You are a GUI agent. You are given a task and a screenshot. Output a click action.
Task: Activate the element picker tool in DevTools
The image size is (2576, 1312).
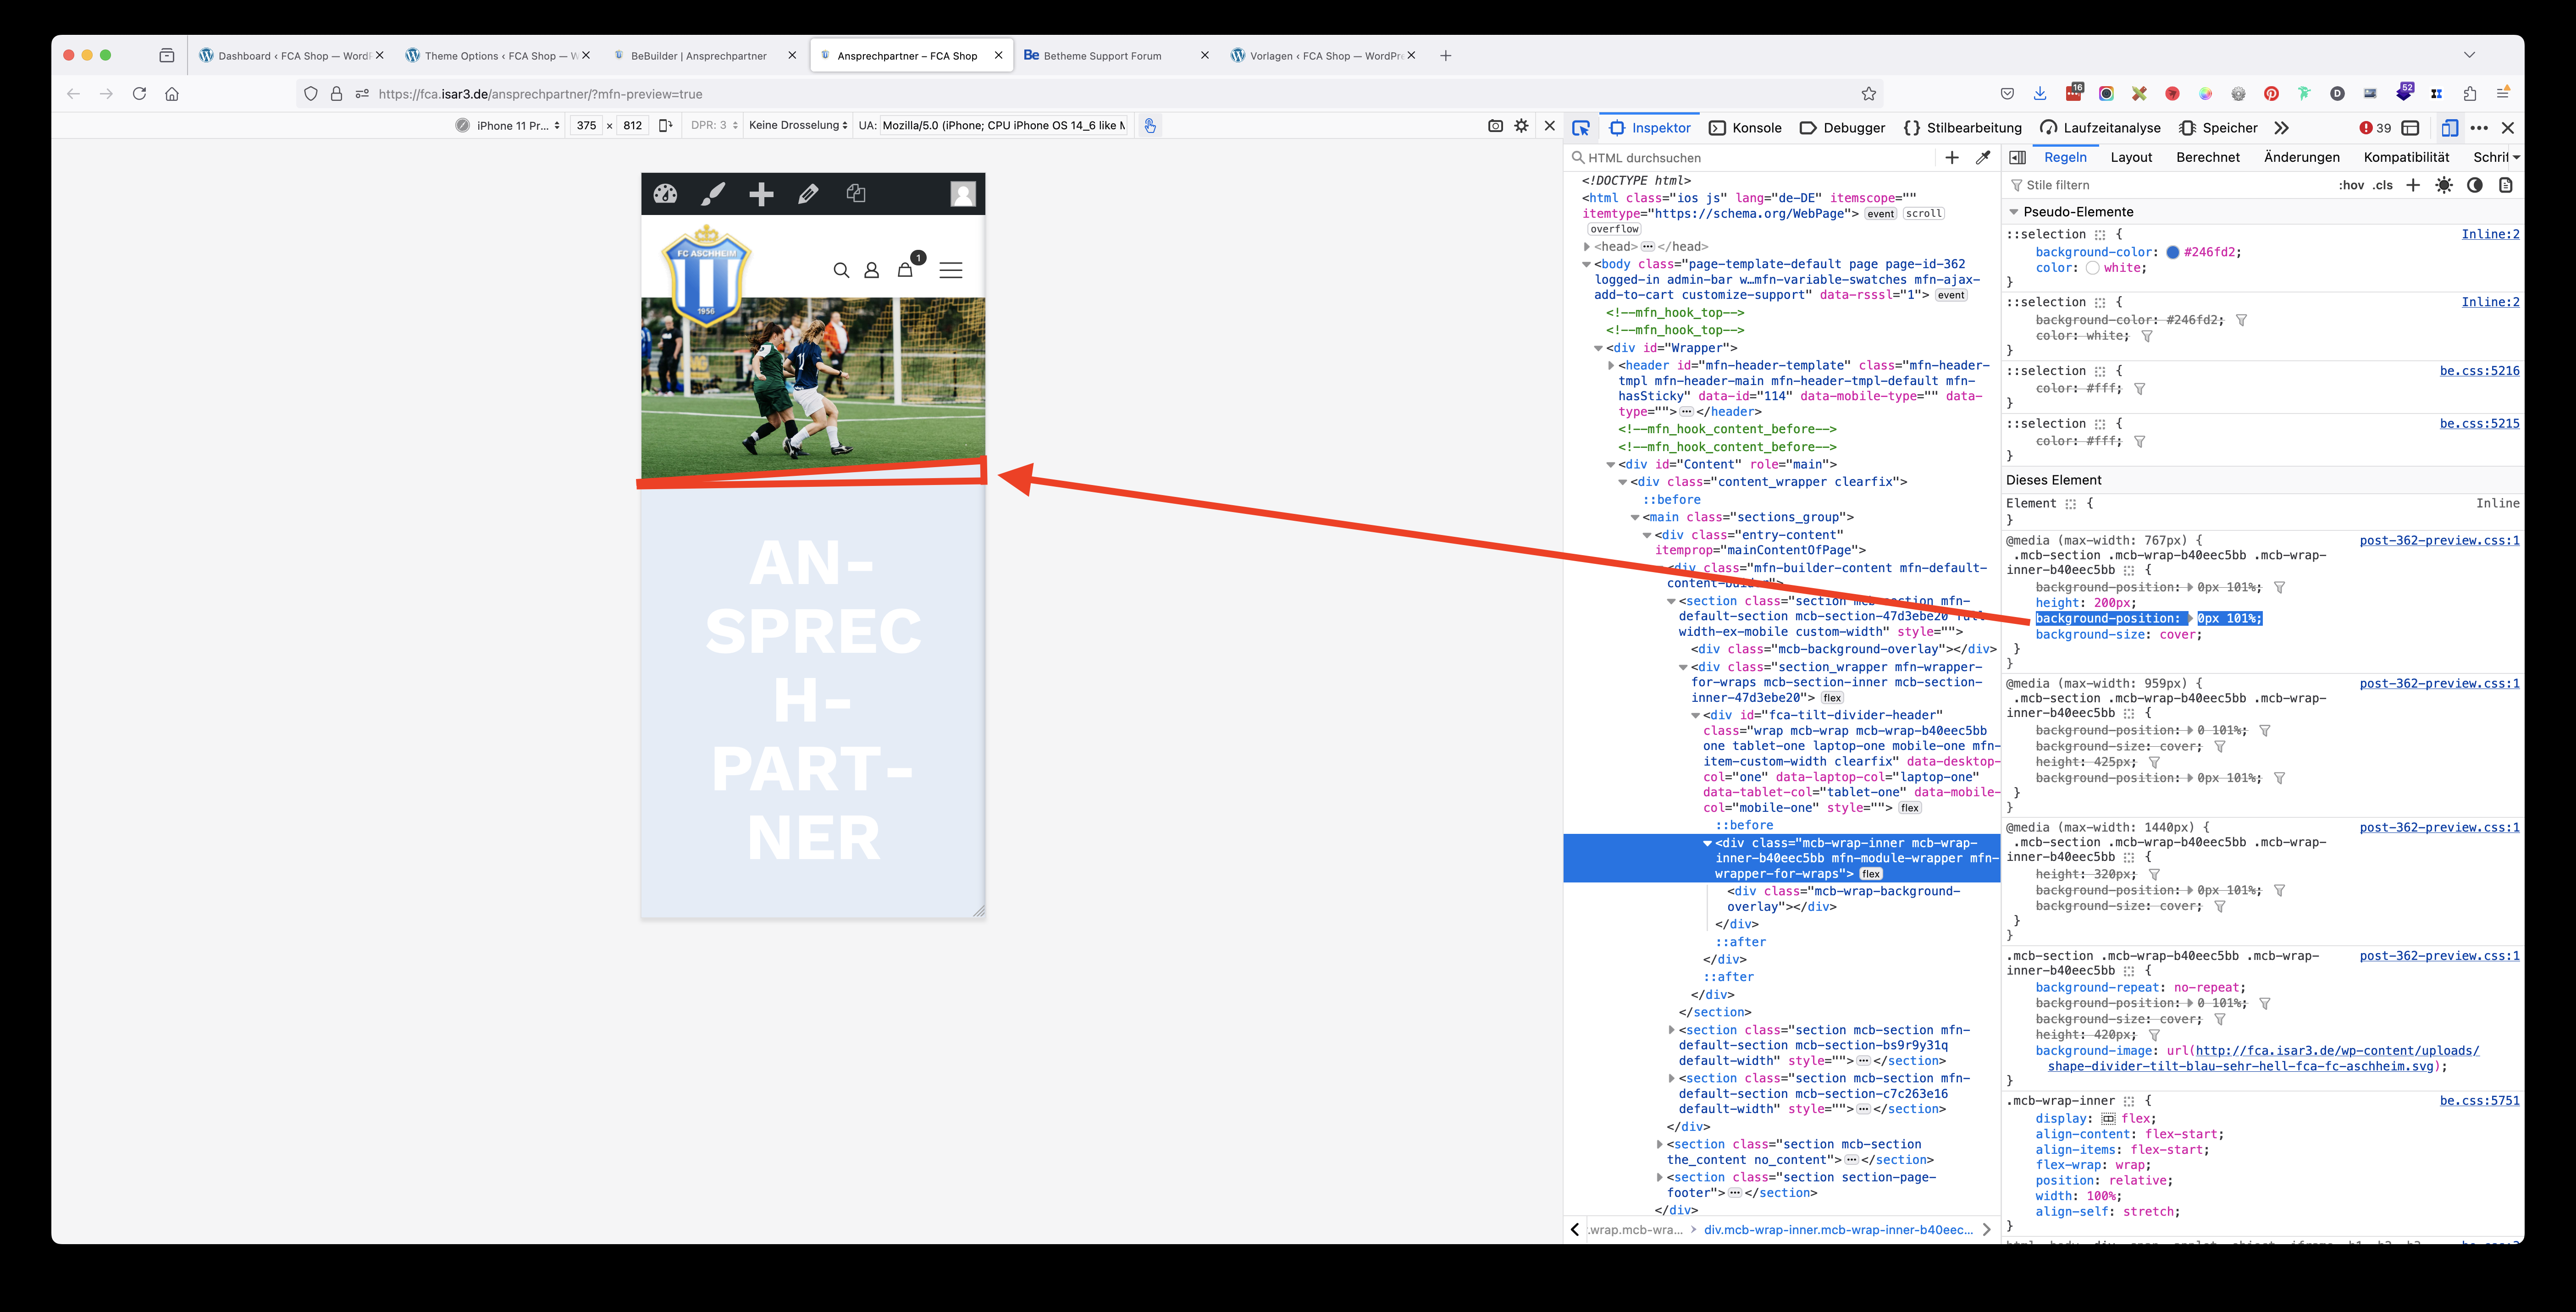(1581, 128)
